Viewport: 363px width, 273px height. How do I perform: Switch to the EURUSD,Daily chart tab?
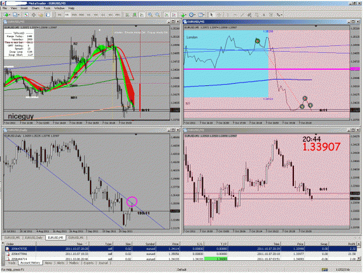coord(34,238)
